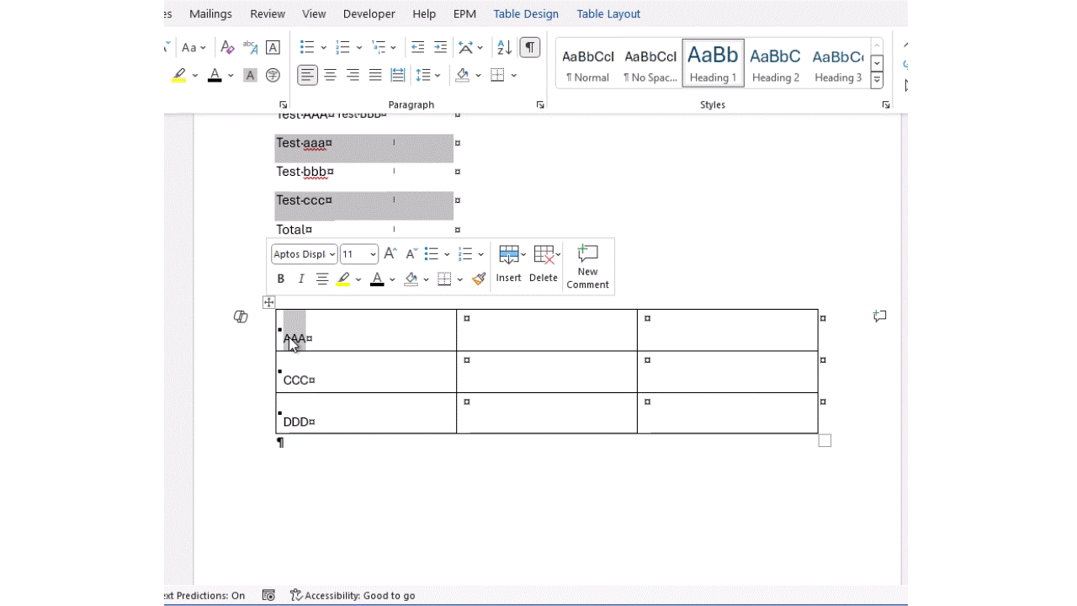Toggle Show/Hide paragraph marks
The width and height of the screenshot is (1077, 606).
[x=529, y=47]
